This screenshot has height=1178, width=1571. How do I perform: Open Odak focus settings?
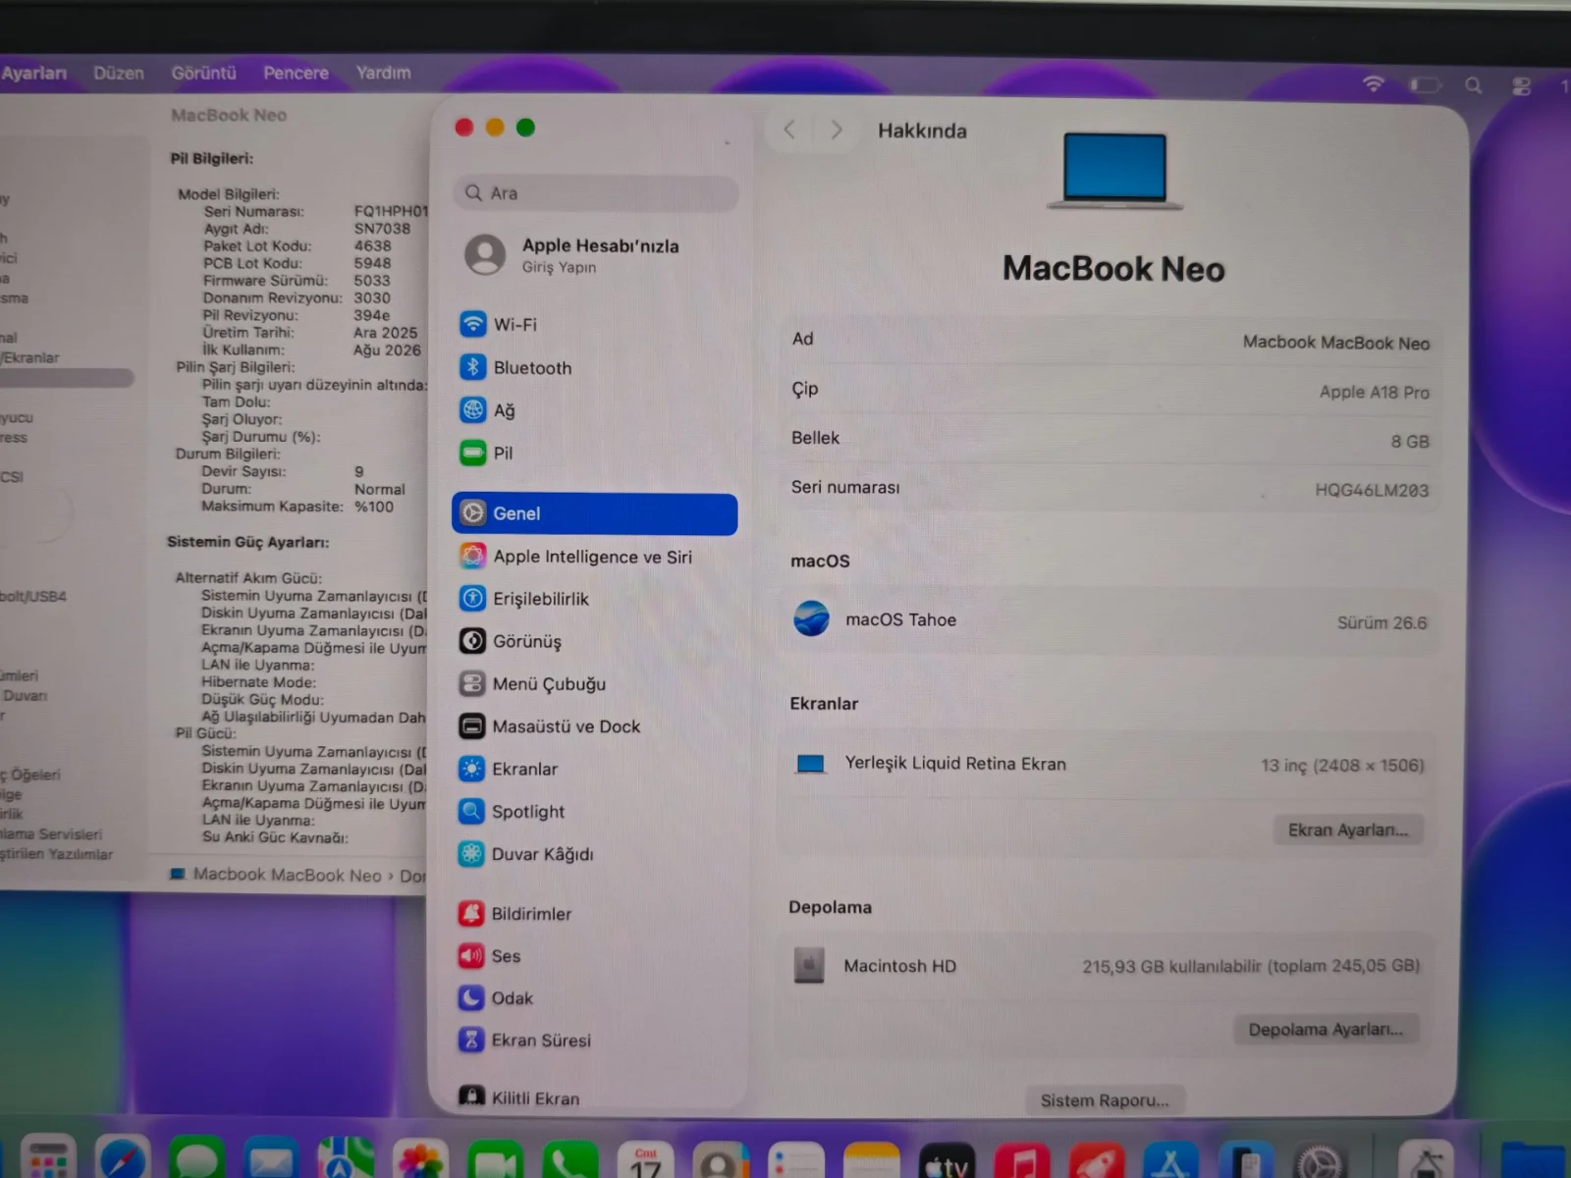coord(595,998)
